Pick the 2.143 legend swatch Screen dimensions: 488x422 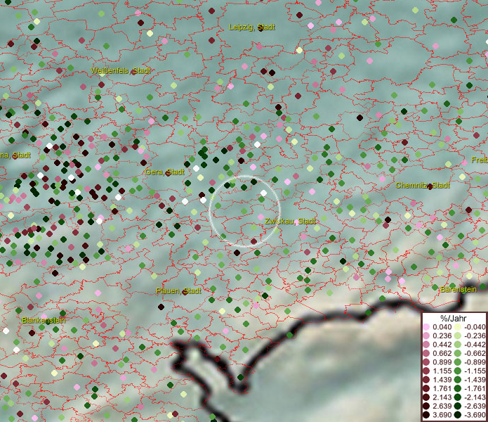pos(426,397)
